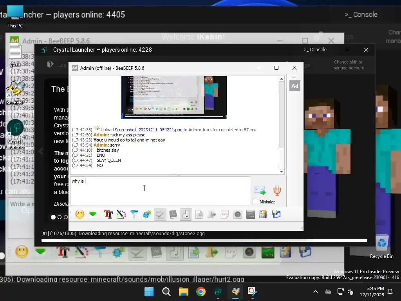Screen dimensions: 401x301
Task: Click the round gray screen capture icon in front chat
Action: (x=238, y=214)
